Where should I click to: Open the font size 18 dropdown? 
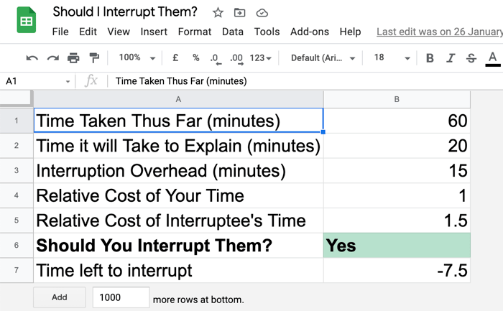(392, 58)
